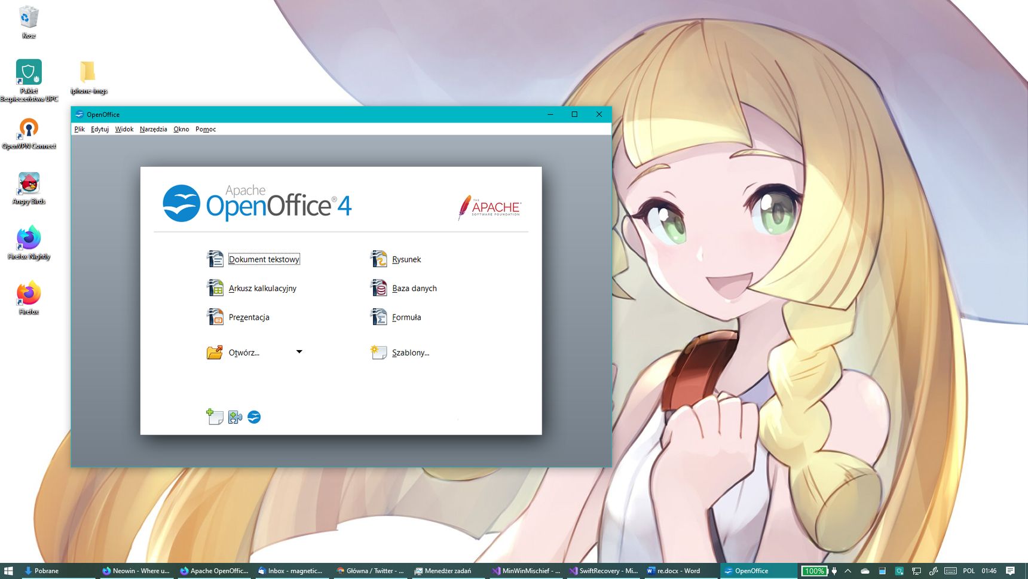Click the OpenOffice website info icon
The width and height of the screenshot is (1028, 579).
254,417
